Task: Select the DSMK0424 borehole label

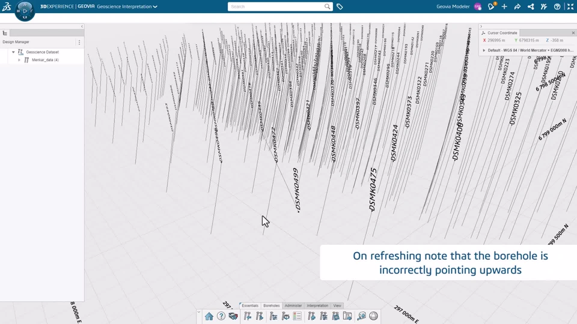Action: click(x=394, y=143)
